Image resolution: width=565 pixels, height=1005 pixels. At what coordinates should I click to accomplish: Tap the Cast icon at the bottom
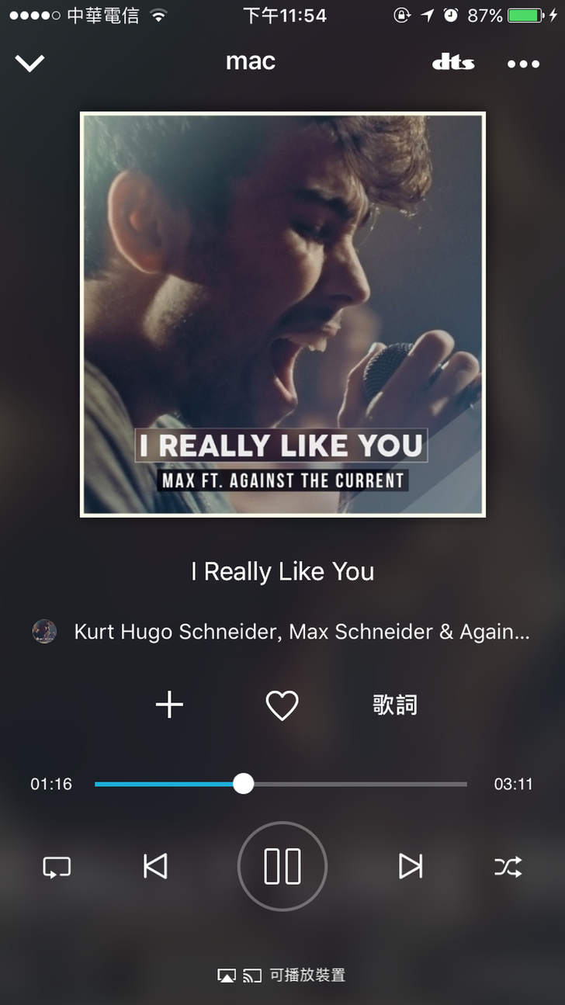pyautogui.click(x=251, y=976)
